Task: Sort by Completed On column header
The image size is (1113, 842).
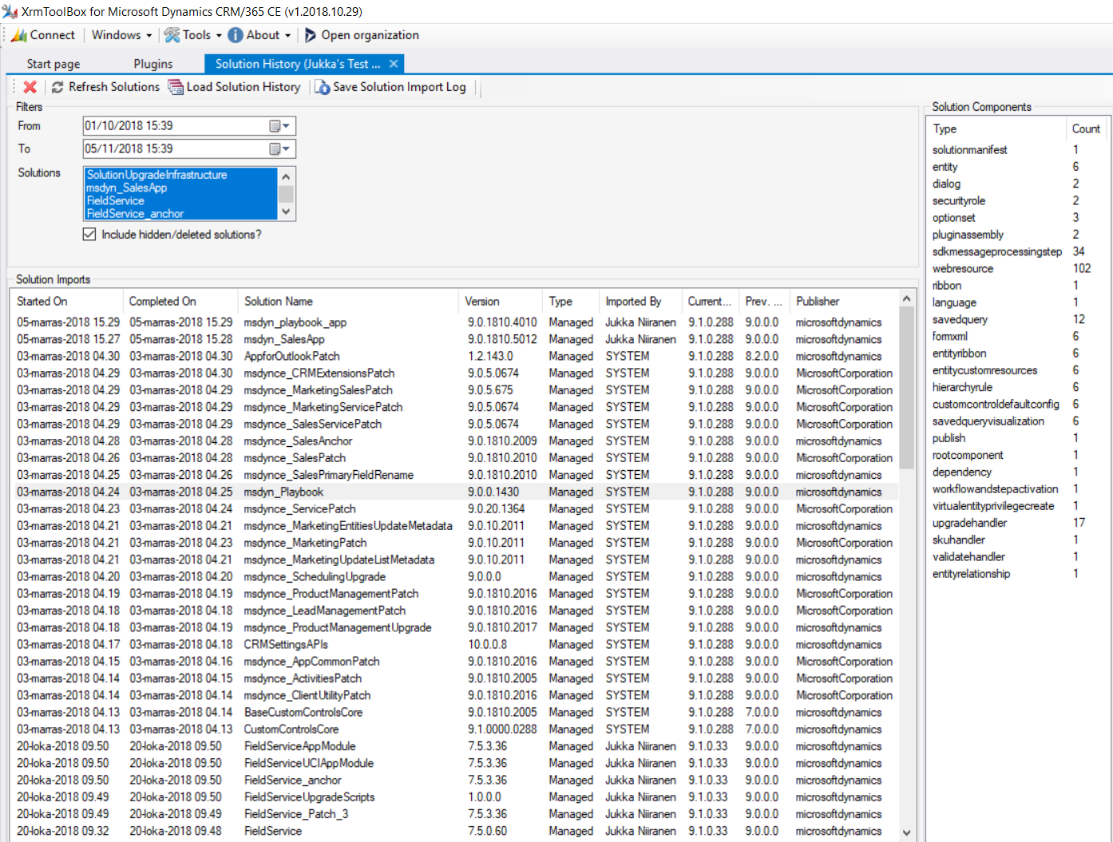Action: click(180, 302)
